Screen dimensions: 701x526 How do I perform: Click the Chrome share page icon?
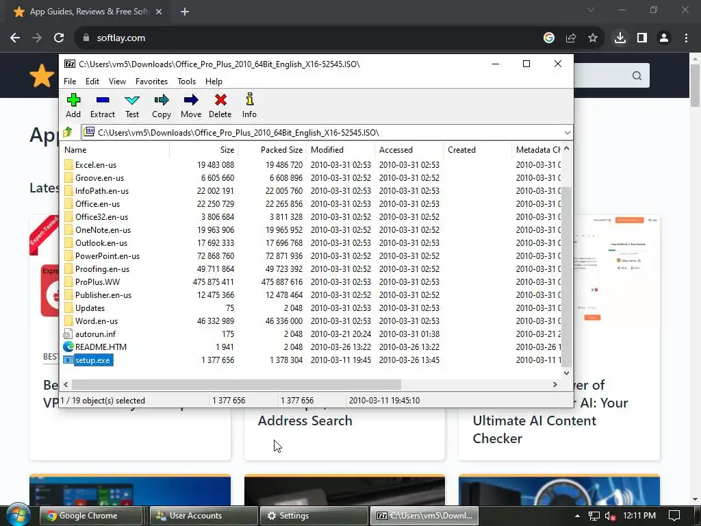click(571, 38)
